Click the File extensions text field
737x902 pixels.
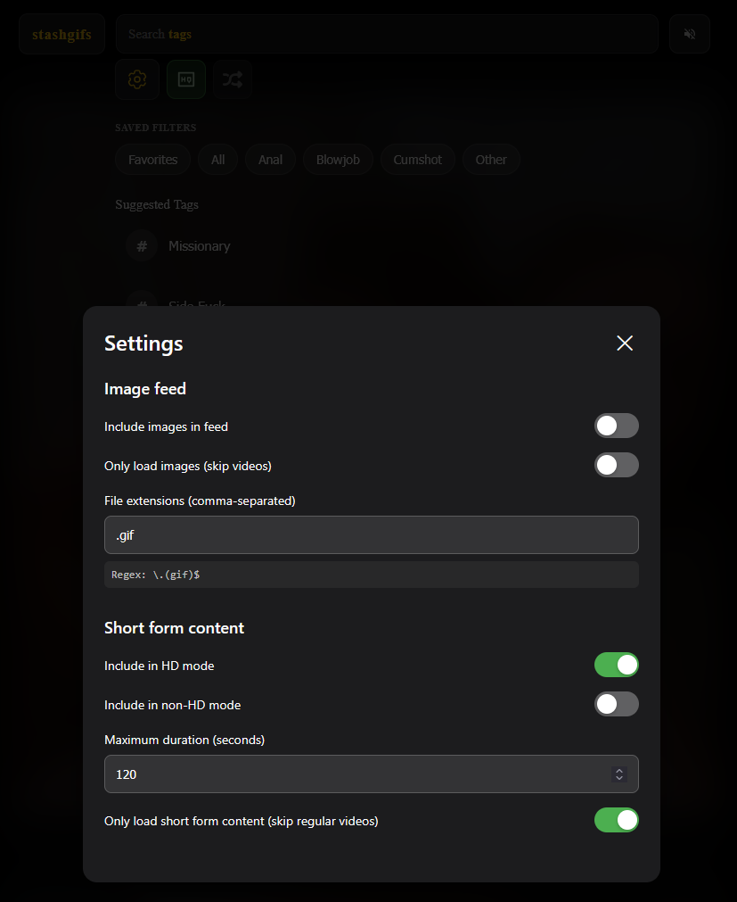[371, 534]
